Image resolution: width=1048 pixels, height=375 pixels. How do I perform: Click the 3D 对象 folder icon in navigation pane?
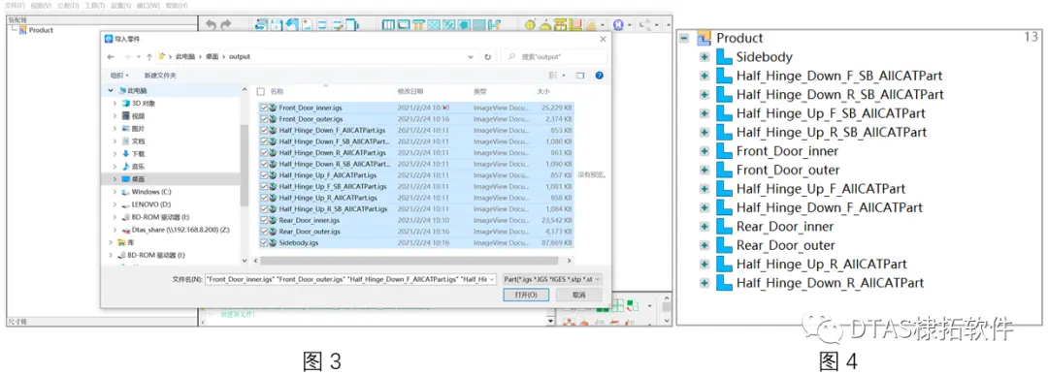125,104
